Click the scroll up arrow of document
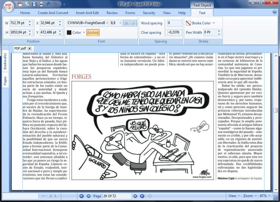Viewport: 280px width, 202px height. click(276, 56)
